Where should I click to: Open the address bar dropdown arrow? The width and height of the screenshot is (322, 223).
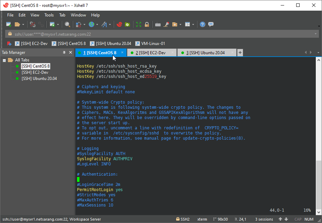(x=315, y=34)
